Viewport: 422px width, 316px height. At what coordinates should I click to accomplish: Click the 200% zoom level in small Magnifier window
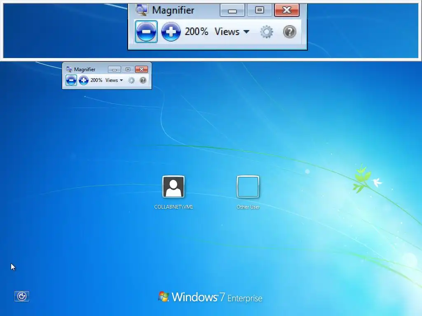point(96,80)
